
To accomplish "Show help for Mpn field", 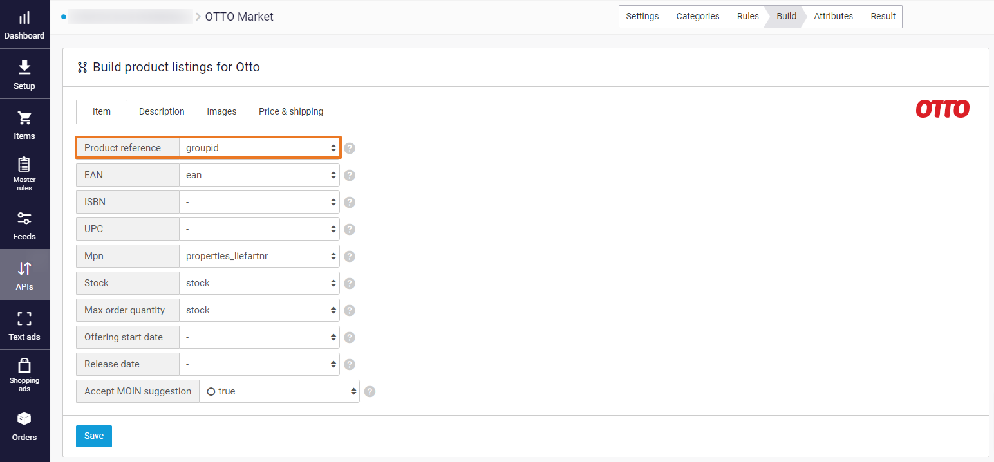I will (x=350, y=256).
